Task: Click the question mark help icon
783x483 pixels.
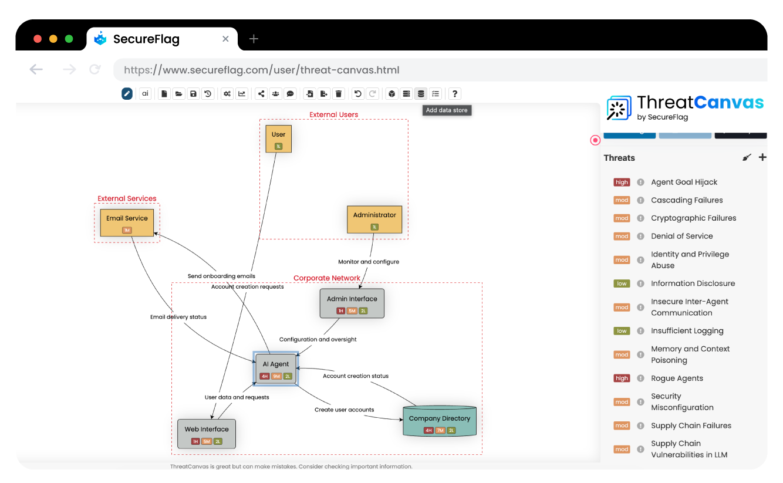Action: pos(454,93)
